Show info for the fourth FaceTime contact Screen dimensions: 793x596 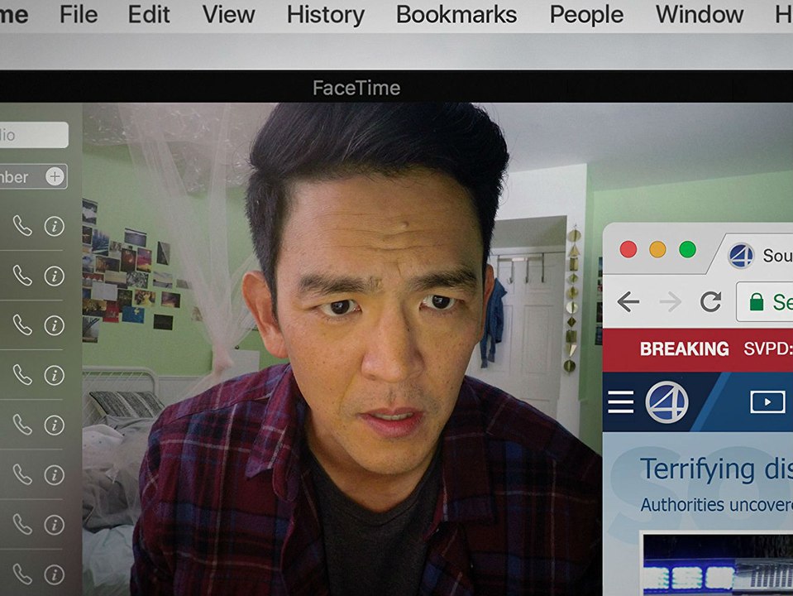[x=54, y=375]
